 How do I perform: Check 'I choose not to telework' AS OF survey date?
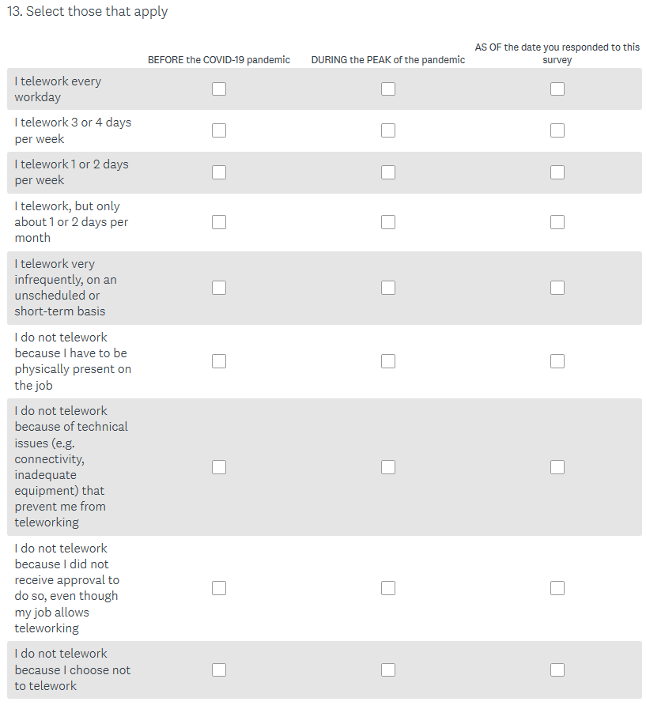557,669
